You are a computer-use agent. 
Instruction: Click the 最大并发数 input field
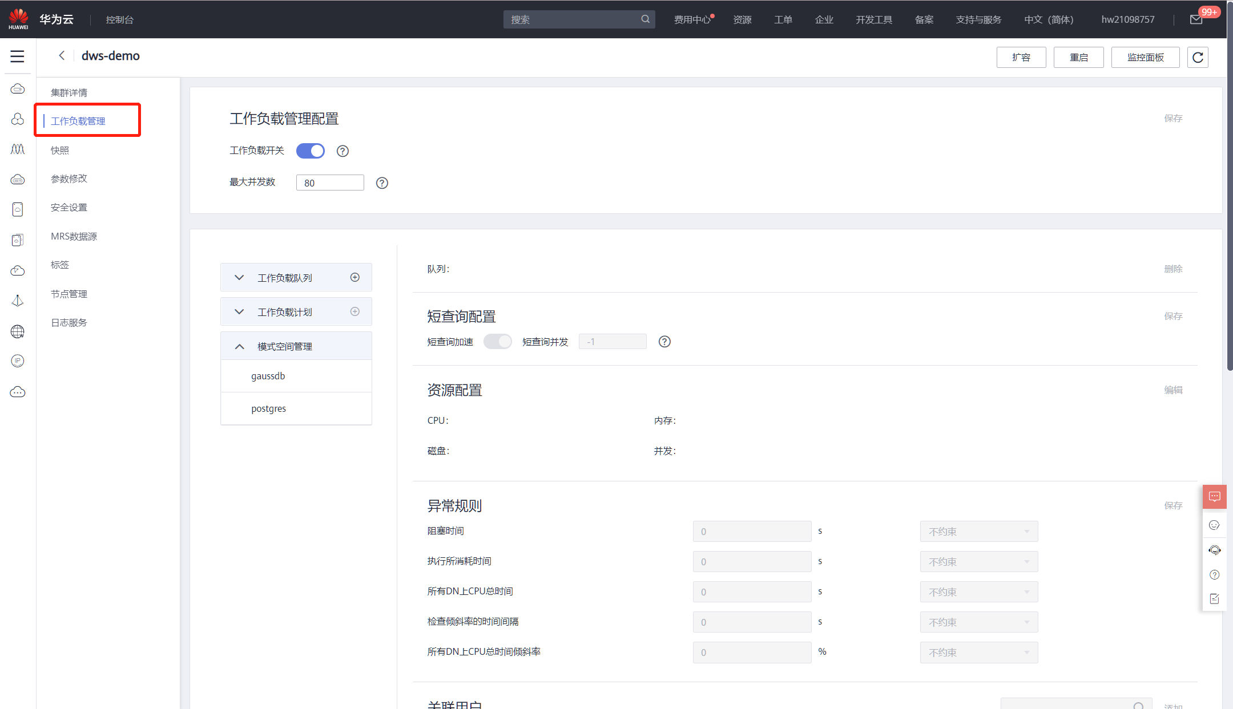coord(329,183)
